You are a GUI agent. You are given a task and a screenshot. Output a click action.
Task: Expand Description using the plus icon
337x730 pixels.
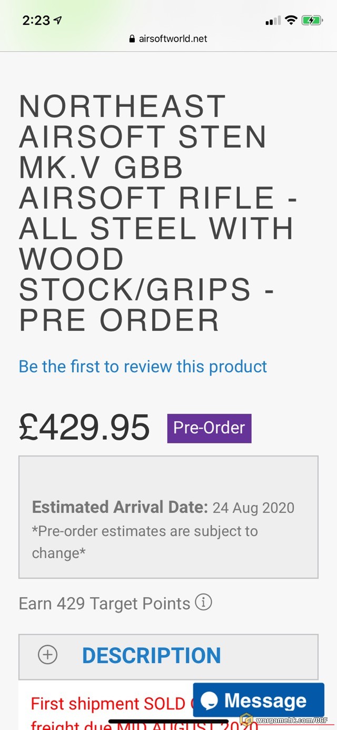[47, 655]
